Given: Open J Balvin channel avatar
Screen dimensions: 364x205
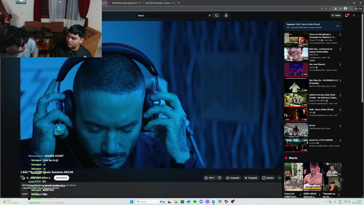Looking at the screenshot, I should pyautogui.click(x=22, y=178).
